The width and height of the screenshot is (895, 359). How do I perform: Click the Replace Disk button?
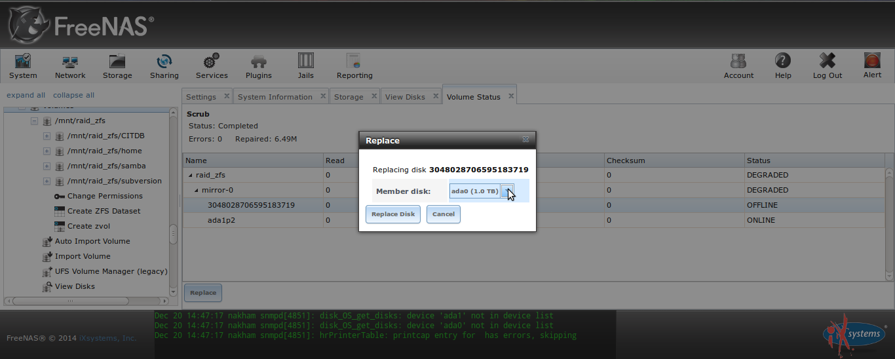393,214
